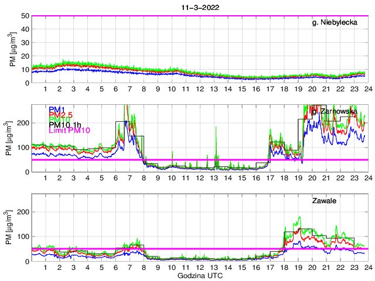Click the 200 tick on middle chart y-axis
375x281 pixels.
(x=24, y=123)
